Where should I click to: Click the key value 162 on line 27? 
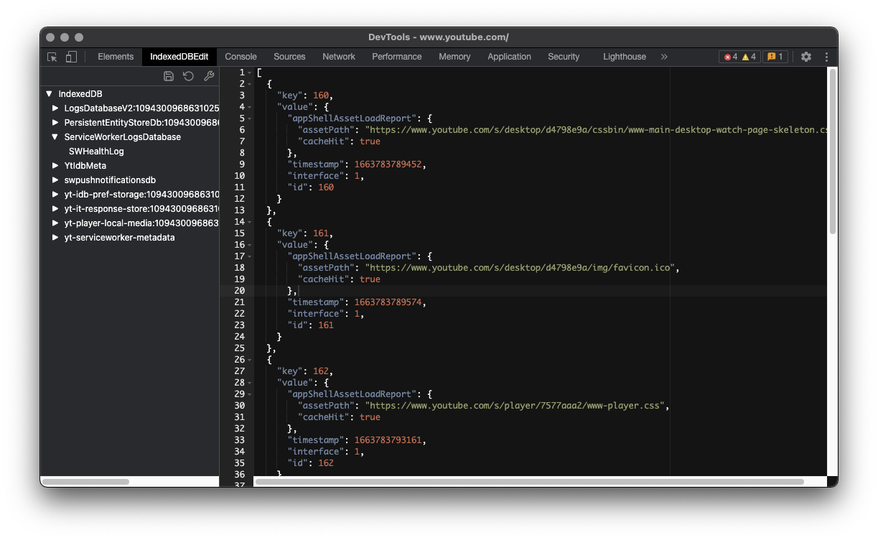coord(321,371)
